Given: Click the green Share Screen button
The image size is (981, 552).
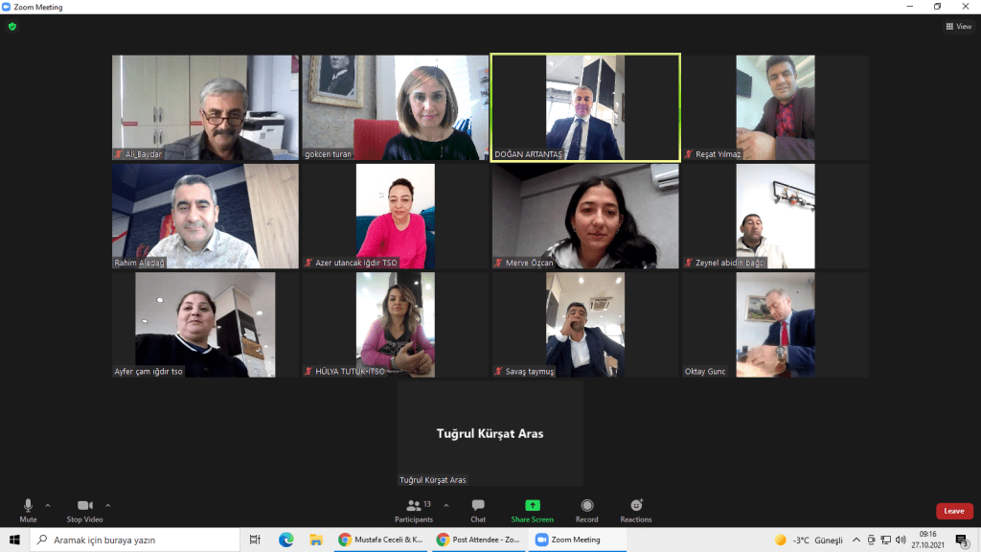Looking at the screenshot, I should [532, 509].
